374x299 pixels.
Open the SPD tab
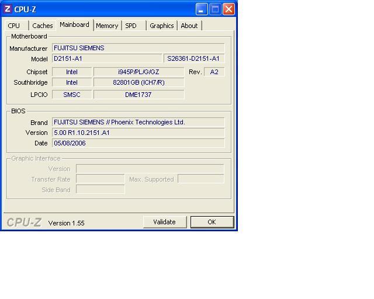coord(134,26)
